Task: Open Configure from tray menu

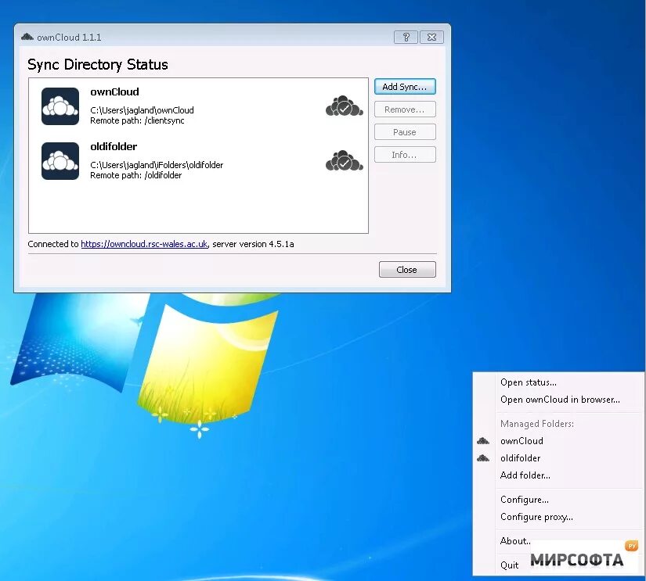Action: point(525,500)
